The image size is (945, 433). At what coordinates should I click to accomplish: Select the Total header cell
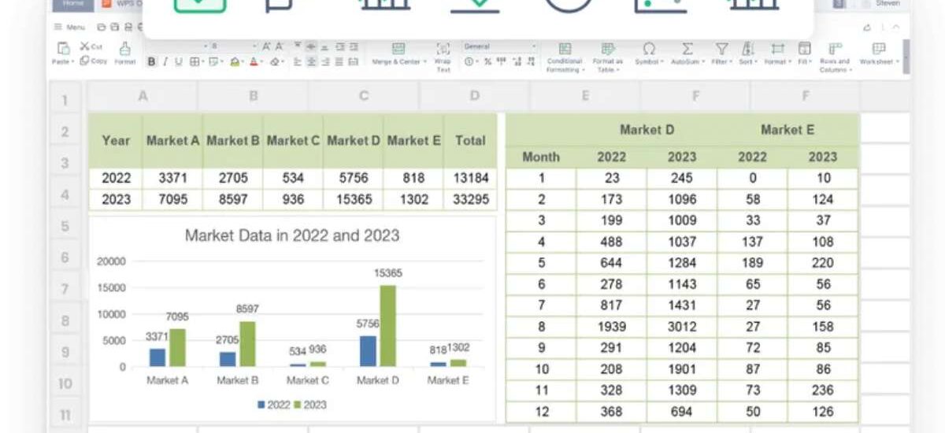point(470,141)
